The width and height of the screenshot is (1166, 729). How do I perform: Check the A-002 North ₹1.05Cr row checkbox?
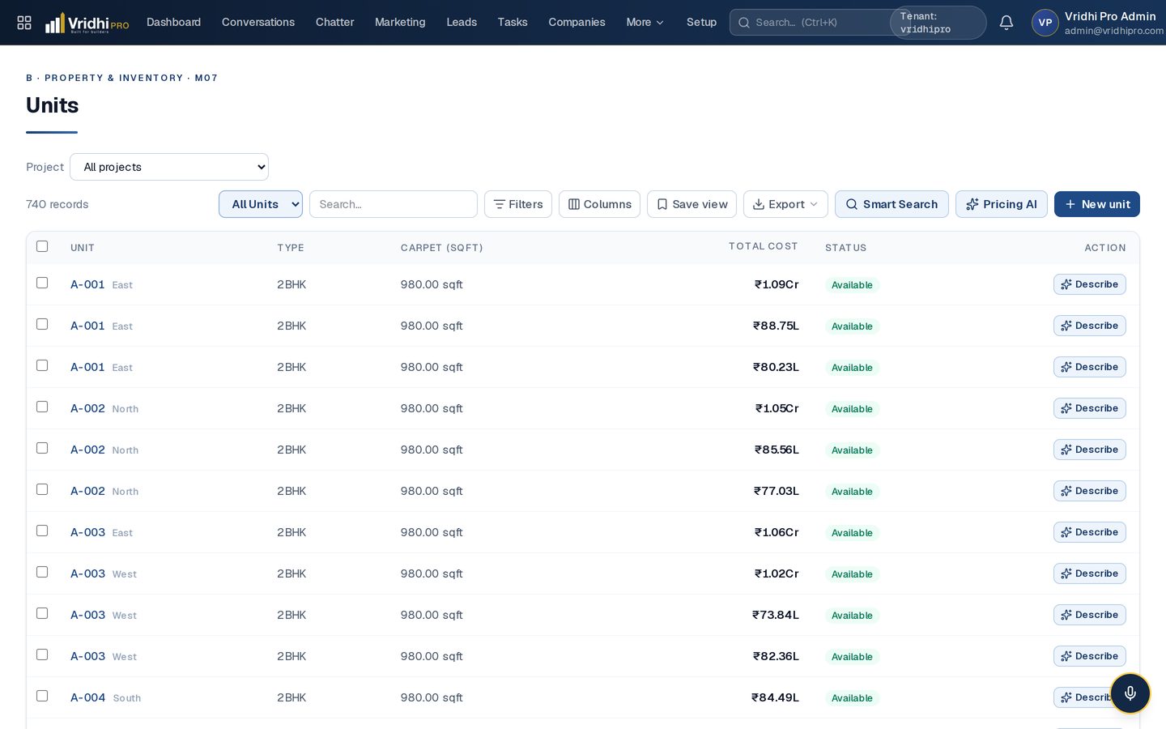(42, 407)
